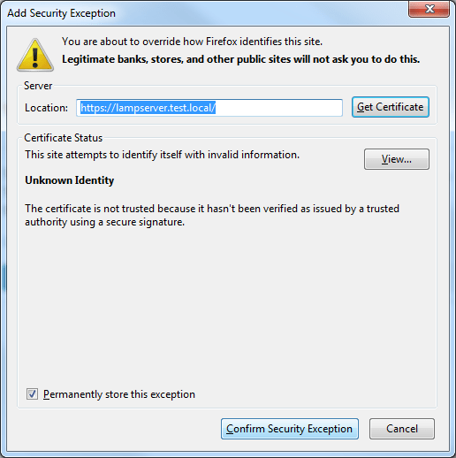The image size is (456, 458).
Task: Select the 'Certificate Status' group heading
Action: [63, 138]
